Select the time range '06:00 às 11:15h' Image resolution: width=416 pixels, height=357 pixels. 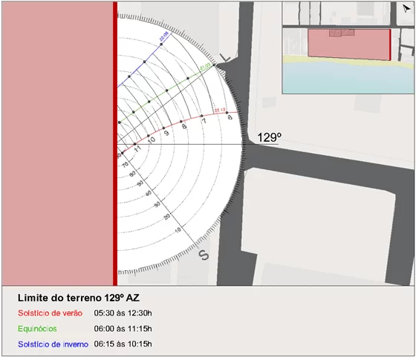123,329
